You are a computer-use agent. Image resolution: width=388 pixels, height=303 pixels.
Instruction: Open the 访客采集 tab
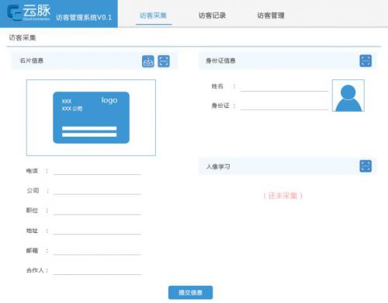153,16
